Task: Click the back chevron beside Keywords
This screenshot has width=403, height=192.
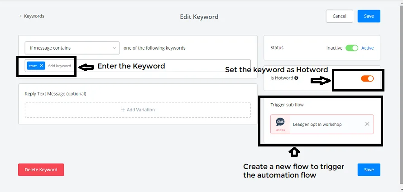Action: (x=20, y=16)
